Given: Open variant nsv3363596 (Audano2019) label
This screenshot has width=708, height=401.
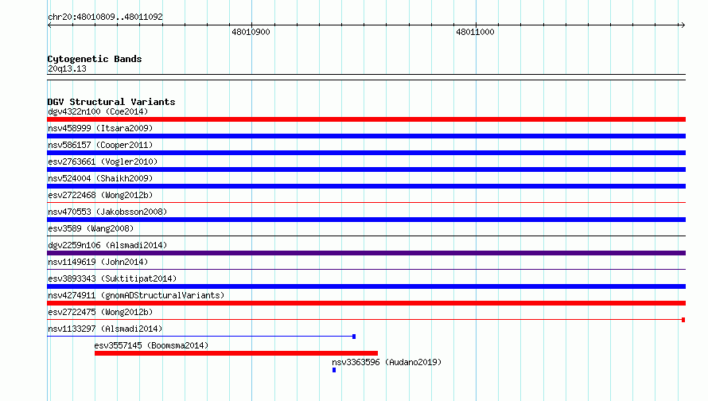Looking at the screenshot, I should 387,362.
